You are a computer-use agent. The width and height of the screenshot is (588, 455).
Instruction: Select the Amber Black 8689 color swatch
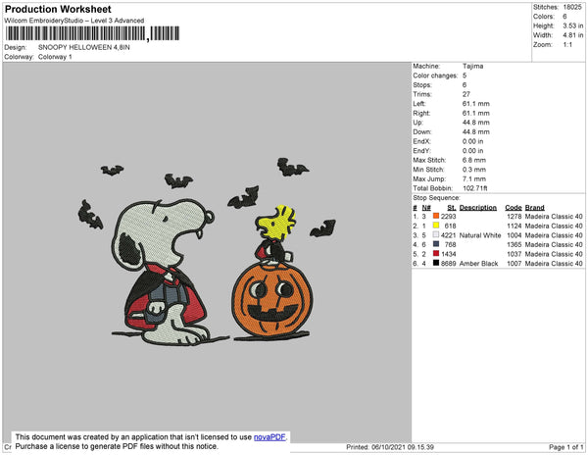(x=436, y=263)
